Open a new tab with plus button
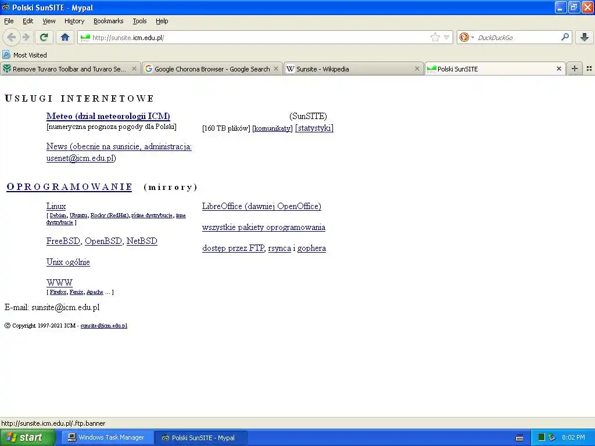 click(x=575, y=69)
